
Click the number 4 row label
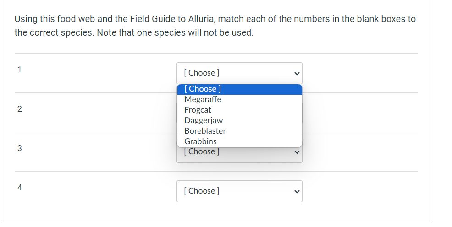pos(19,187)
